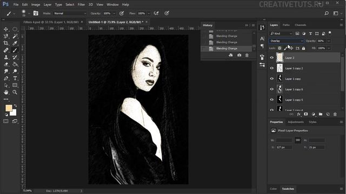346x194 pixels.
Task: Expand layer Fill dropdown arrow
Action: tap(329, 48)
